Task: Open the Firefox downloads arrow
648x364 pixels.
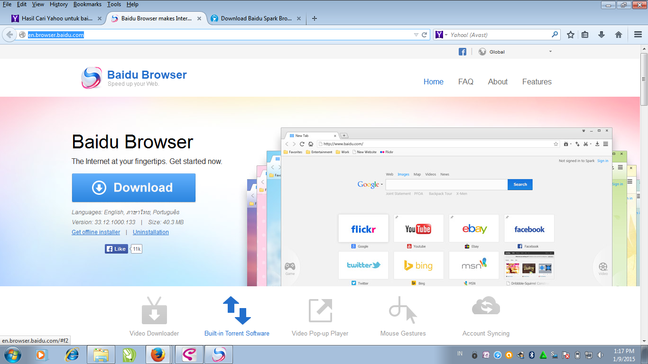Action: (x=602, y=35)
